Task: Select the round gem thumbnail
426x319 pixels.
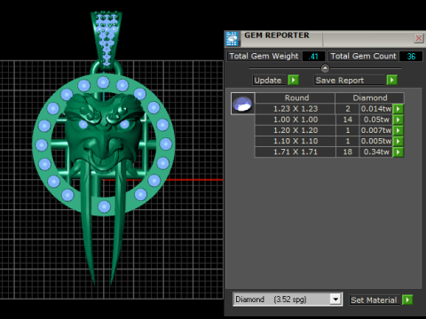Action: (x=242, y=104)
